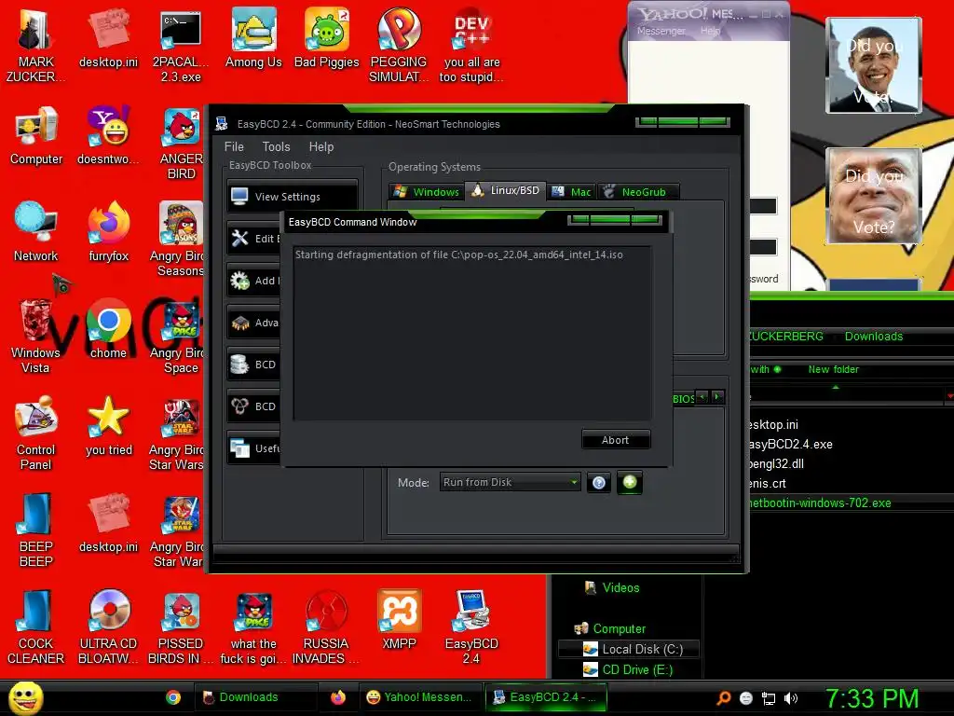This screenshot has height=716, width=954.
Task: Launch the XMPP desktop shortcut
Action: [x=399, y=620]
